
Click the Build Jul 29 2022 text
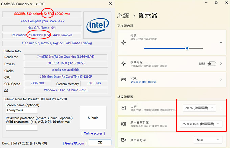click(25, 143)
